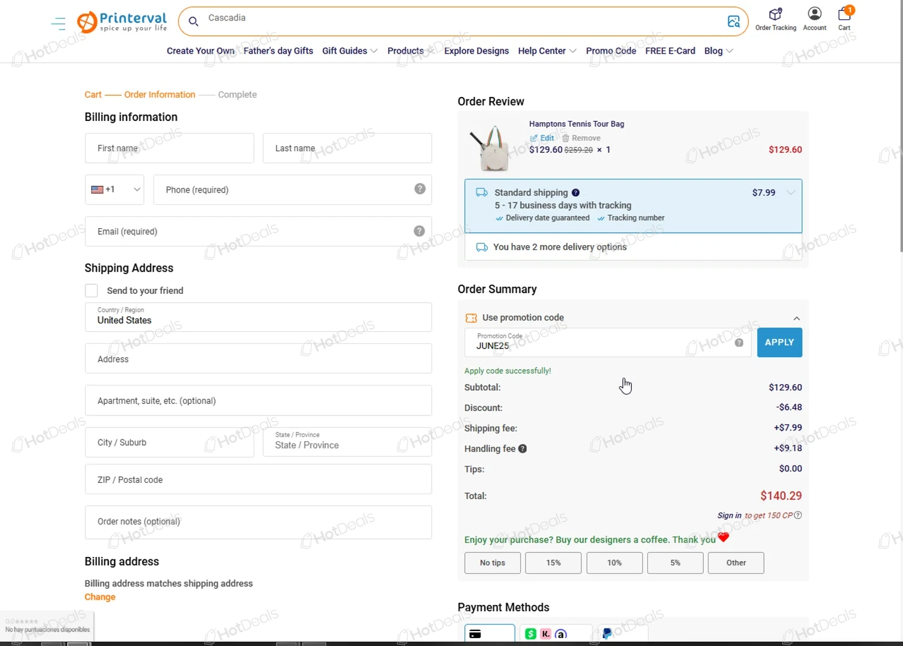Select the PayPal payment icon
The height and width of the screenshot is (646, 903).
(x=606, y=633)
